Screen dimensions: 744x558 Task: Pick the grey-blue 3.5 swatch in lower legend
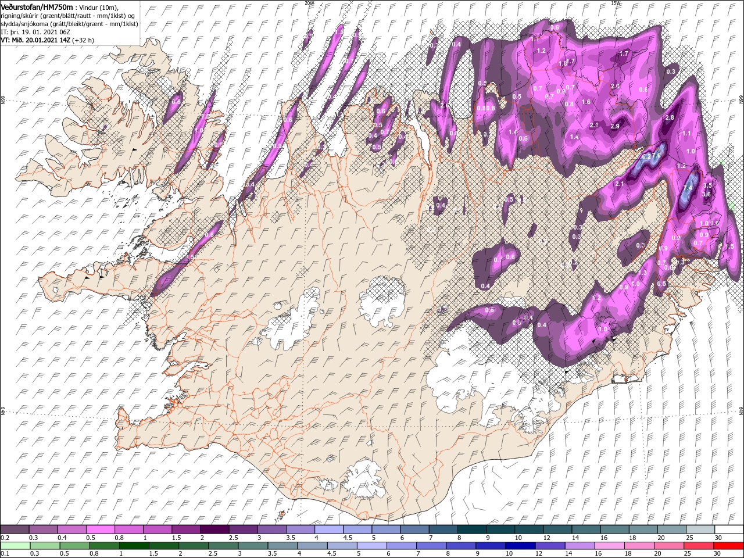point(282,546)
